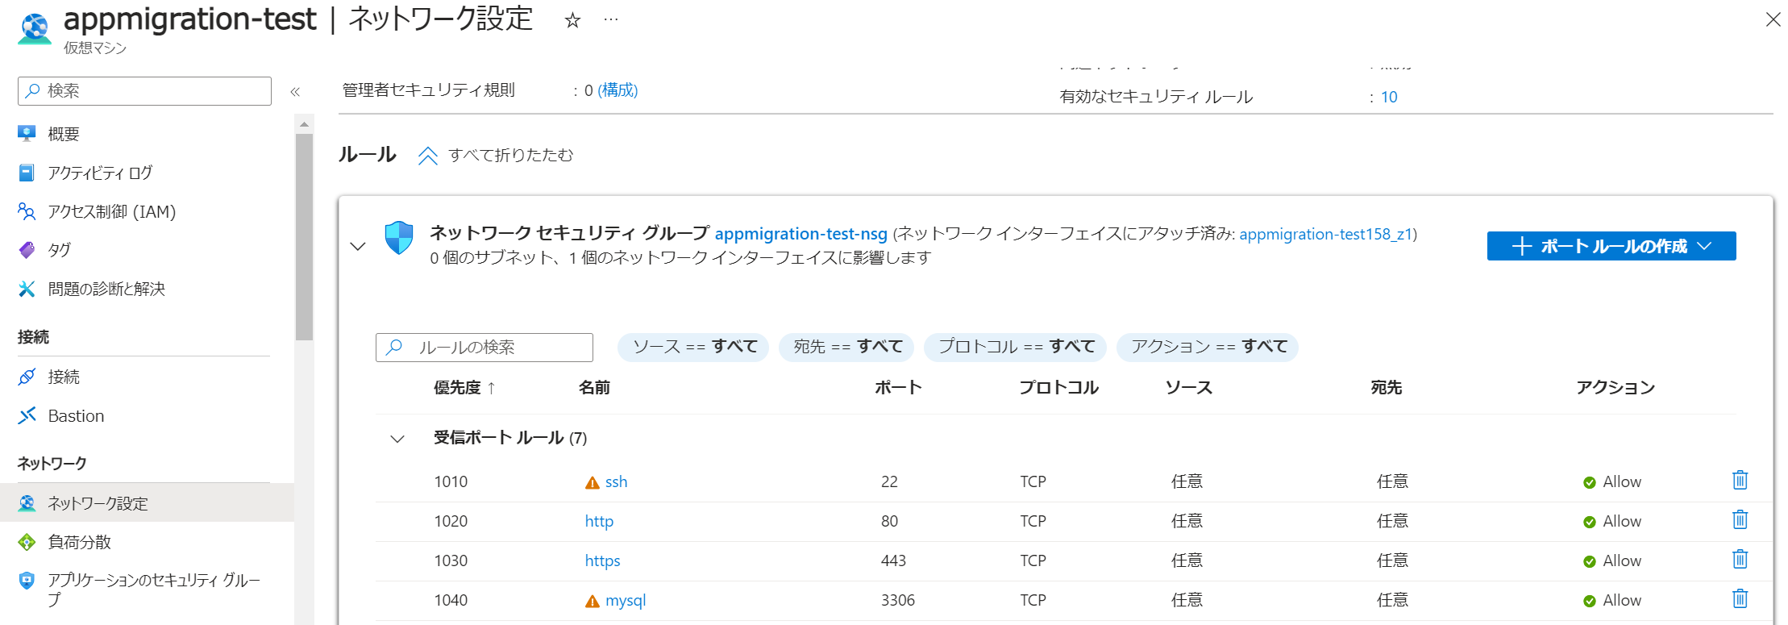Open the appmigration-test158_z1 interface link
1788x625 pixels.
click(x=1326, y=234)
